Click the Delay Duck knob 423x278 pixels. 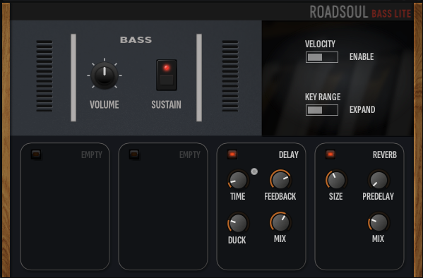238,223
